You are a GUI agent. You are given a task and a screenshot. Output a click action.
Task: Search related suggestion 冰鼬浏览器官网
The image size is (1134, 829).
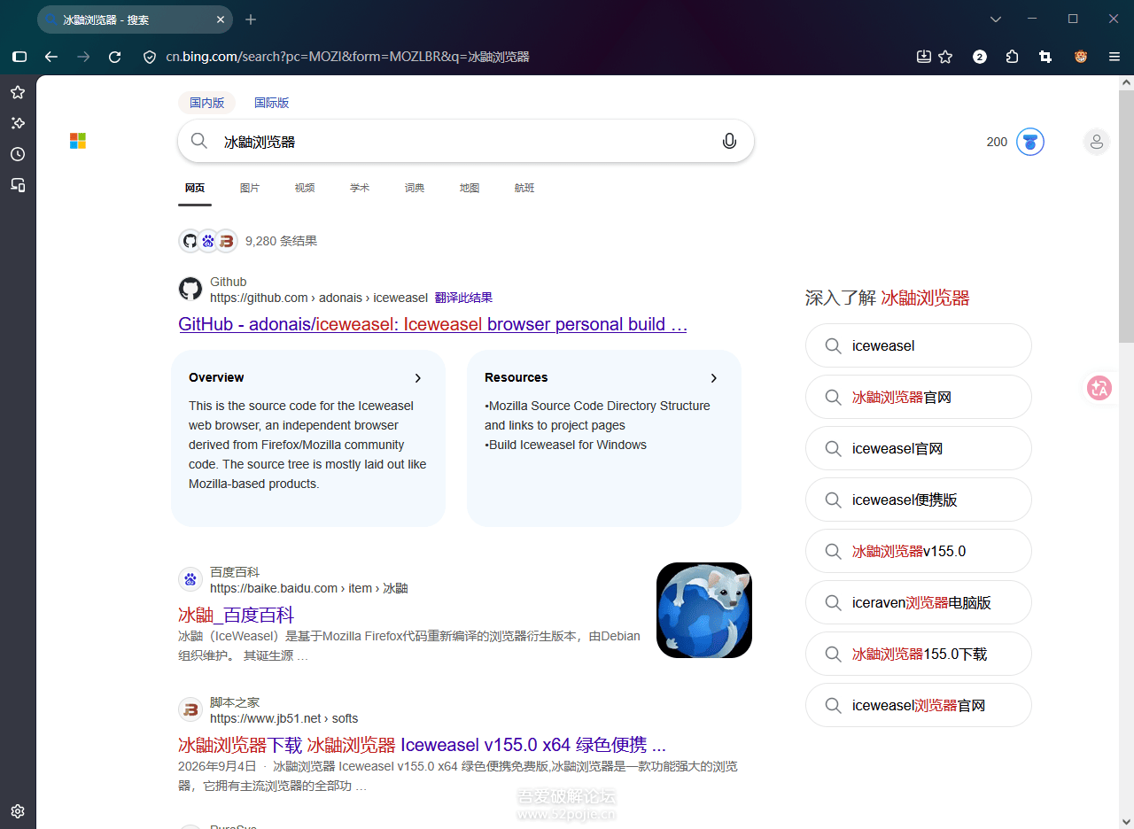point(919,397)
